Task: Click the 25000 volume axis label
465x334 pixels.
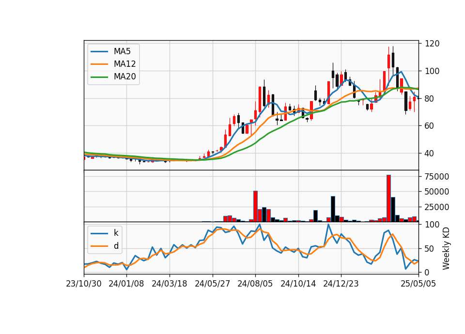Action: point(437,207)
